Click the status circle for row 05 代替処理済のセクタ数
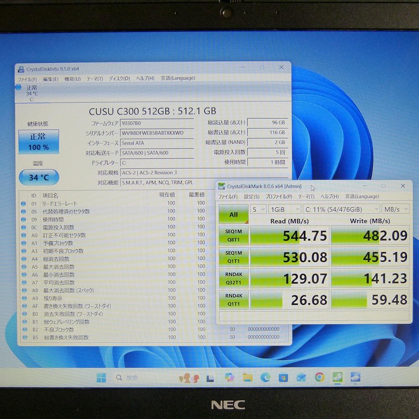The width and height of the screenshot is (419, 419). [23, 212]
